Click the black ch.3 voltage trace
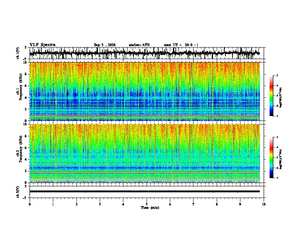Screen dimensions: 297x229 (144, 192)
